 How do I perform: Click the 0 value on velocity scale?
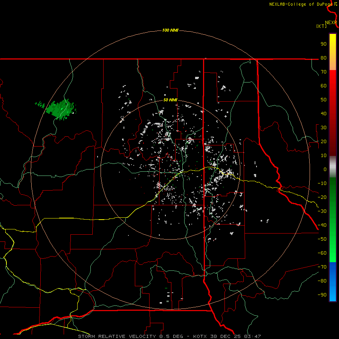(x=325, y=169)
